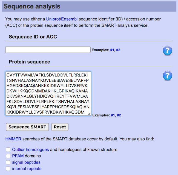Load example #2 for Protein sequence
Image resolution: width=178 pixels, height=175 pixels.
coord(119,115)
